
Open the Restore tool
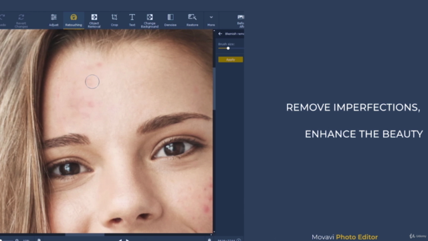click(192, 20)
